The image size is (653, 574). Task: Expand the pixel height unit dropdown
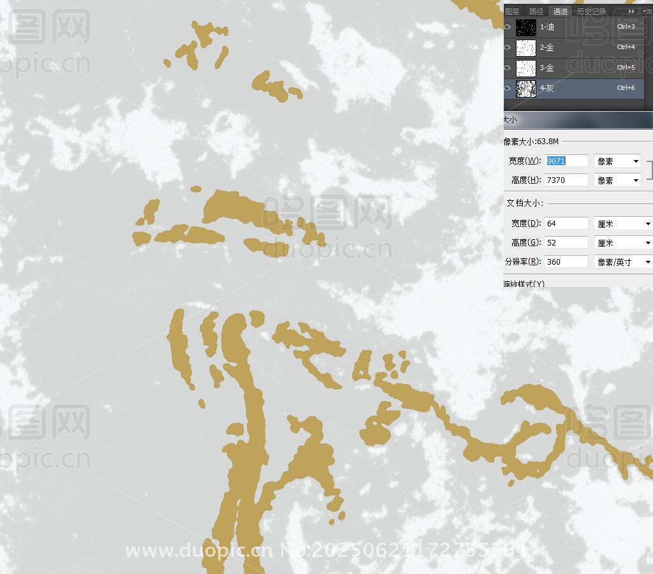coord(617,180)
